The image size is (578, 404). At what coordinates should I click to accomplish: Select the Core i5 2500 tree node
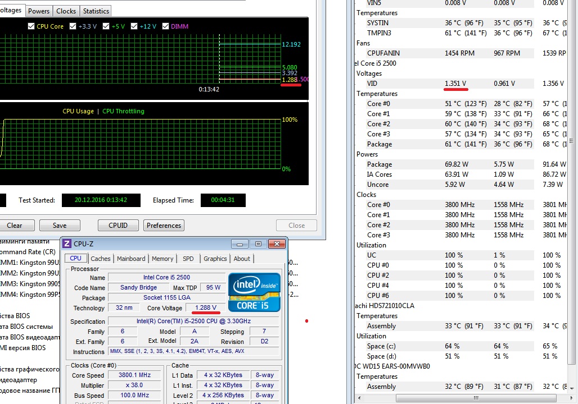tap(376, 63)
